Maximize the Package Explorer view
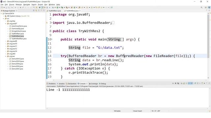The image size is (211, 118). [x=44, y=10]
